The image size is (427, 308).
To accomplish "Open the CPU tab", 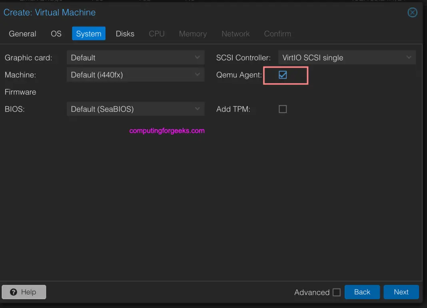I will [x=157, y=34].
